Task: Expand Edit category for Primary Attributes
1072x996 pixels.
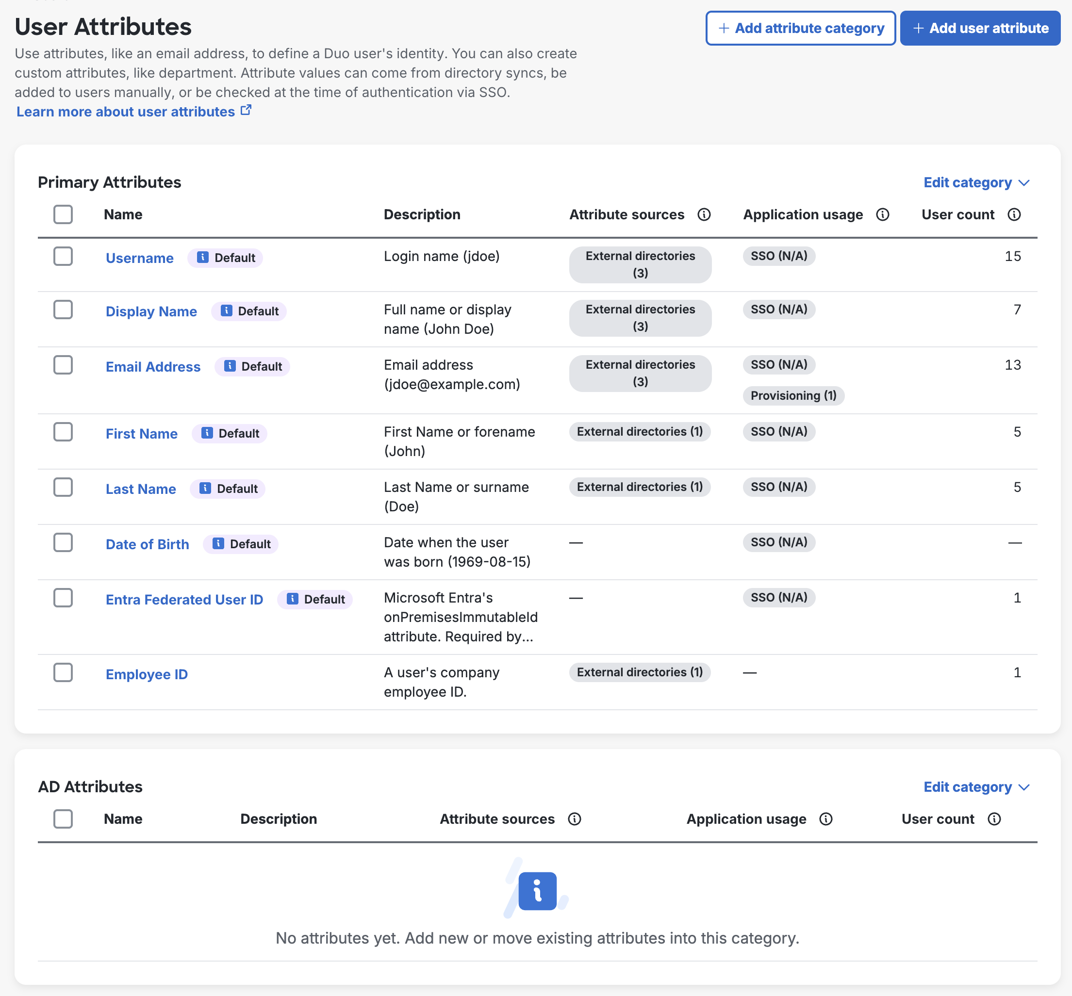Action: pos(976,183)
